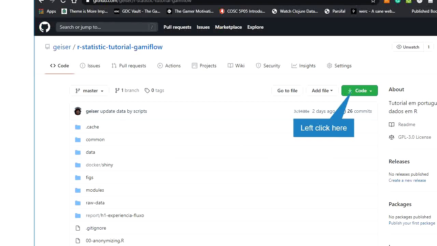
Task: Open Theme is More Imp... bookmark
Action: click(85, 11)
